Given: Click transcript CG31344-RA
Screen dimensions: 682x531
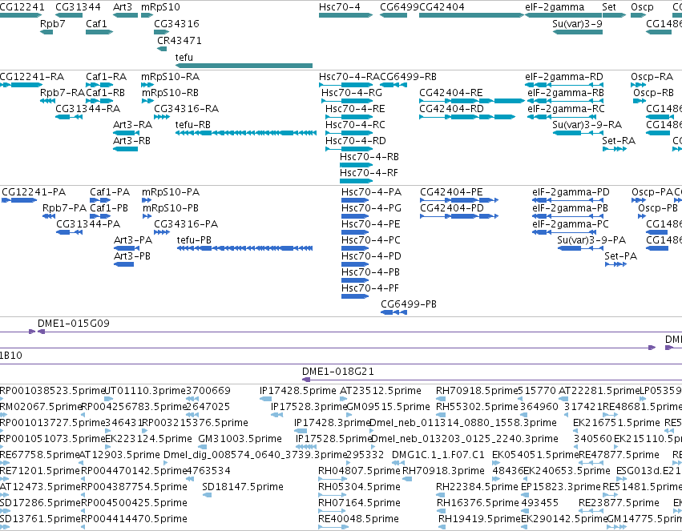Looking at the screenshot, I should [69, 117].
